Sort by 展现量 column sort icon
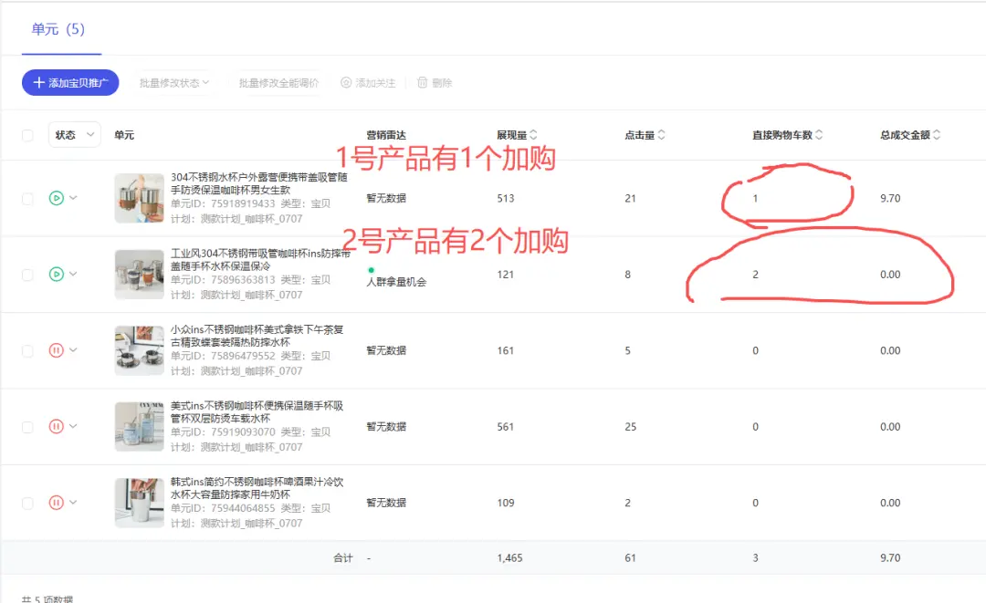 [534, 135]
